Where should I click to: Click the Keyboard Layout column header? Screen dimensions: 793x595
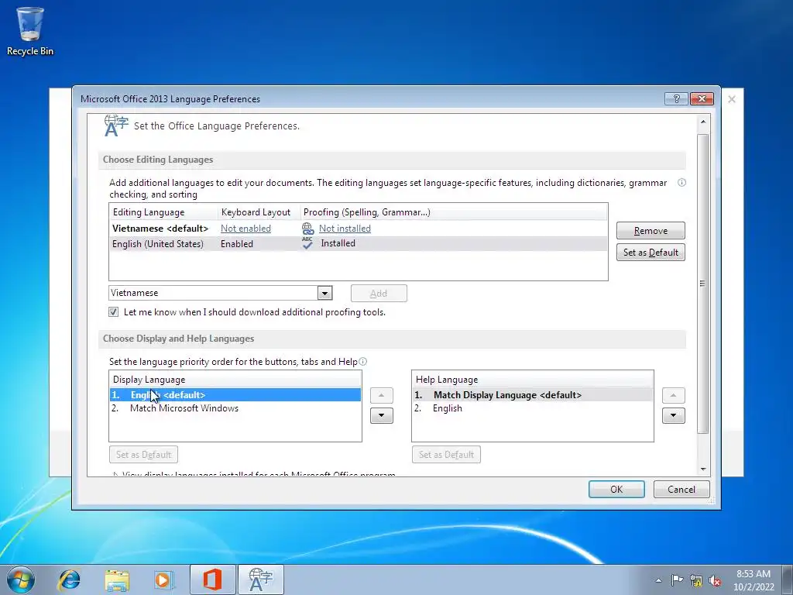click(259, 212)
